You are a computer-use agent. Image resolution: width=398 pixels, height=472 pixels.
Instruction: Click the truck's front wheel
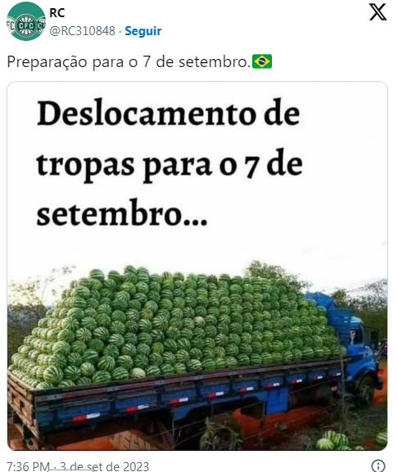tap(366, 390)
